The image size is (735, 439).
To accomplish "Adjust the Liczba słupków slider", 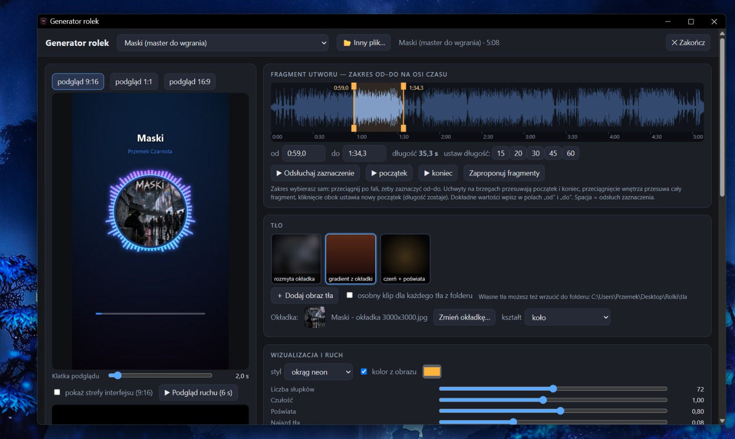I will [x=553, y=389].
